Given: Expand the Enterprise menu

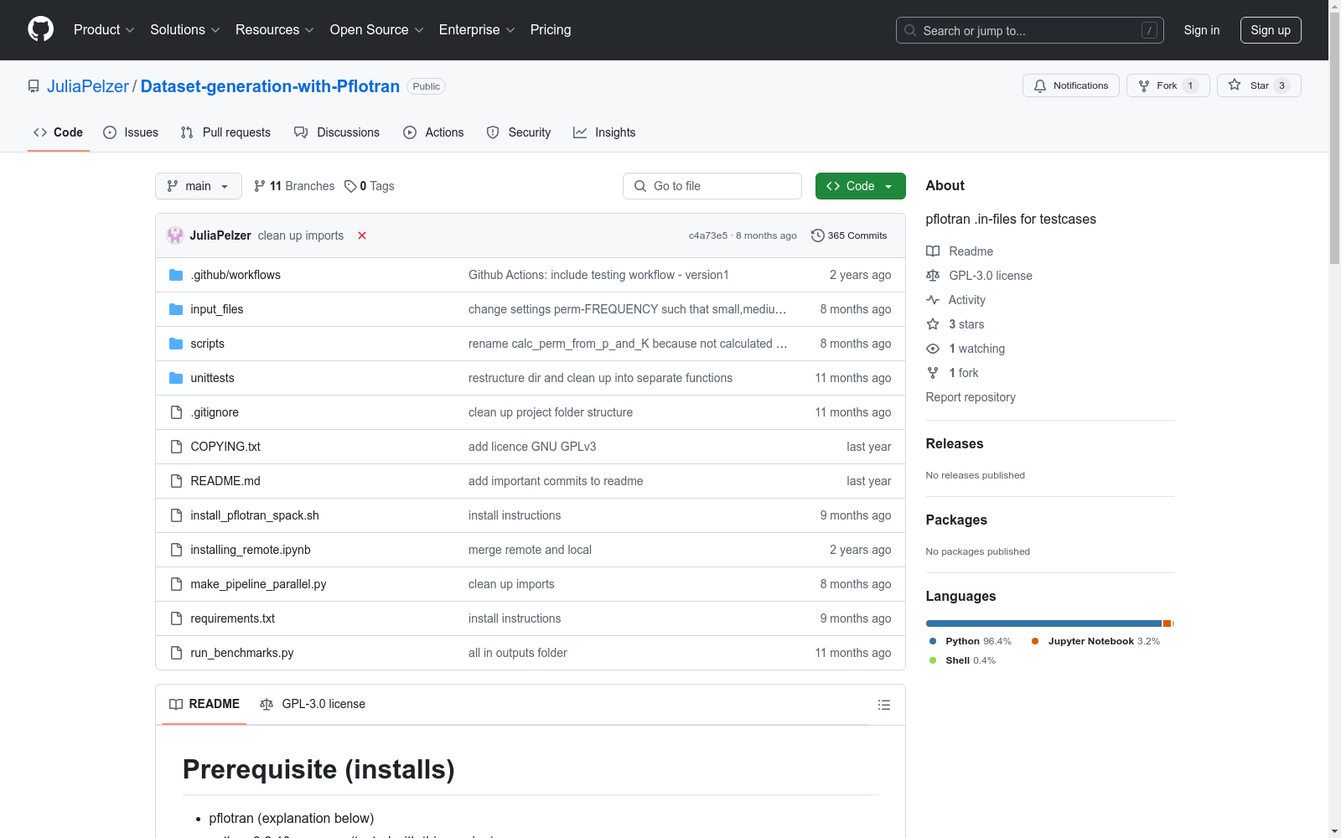Looking at the screenshot, I should coord(477,30).
